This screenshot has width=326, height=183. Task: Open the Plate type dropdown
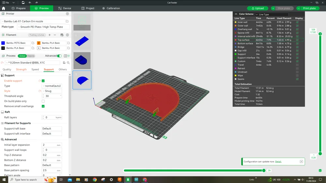pyautogui.click(x=43, y=27)
